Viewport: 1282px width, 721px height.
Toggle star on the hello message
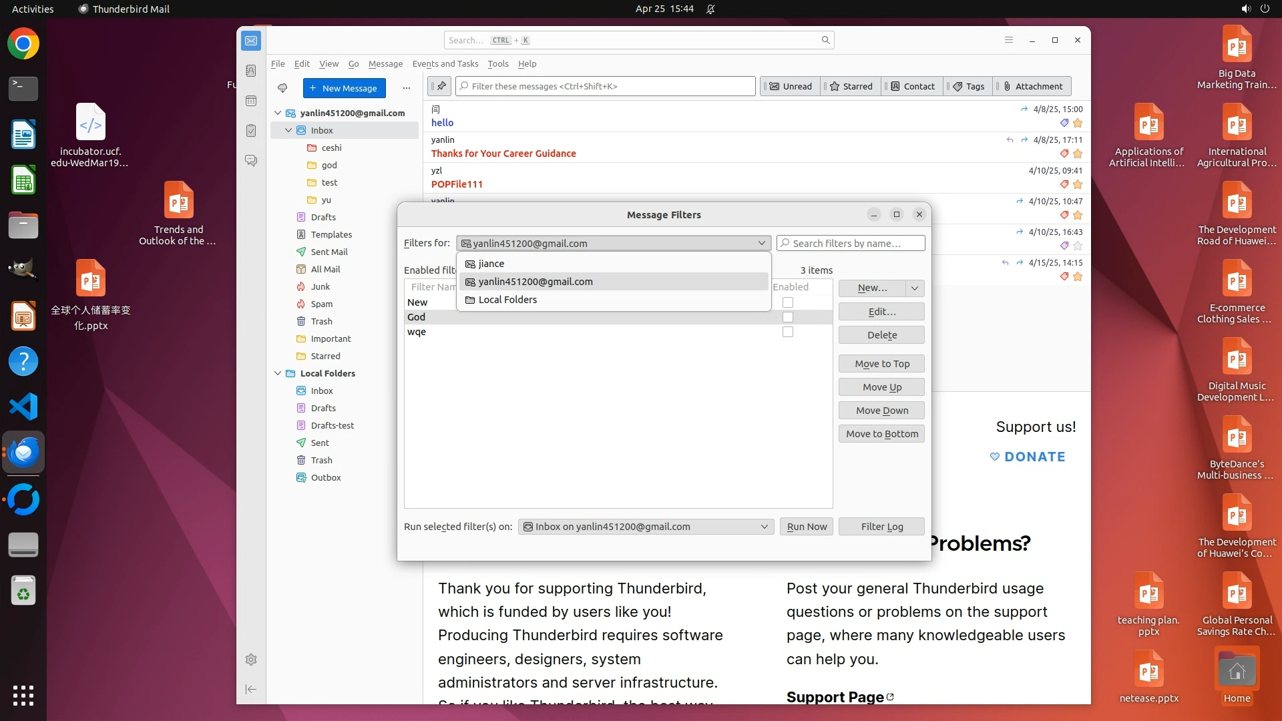(1078, 123)
